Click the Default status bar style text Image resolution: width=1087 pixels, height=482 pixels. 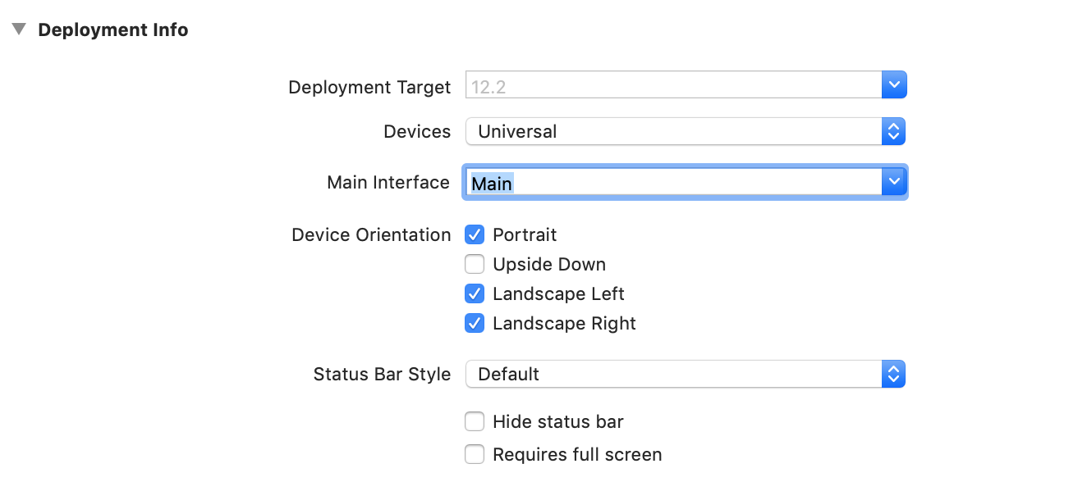point(508,374)
